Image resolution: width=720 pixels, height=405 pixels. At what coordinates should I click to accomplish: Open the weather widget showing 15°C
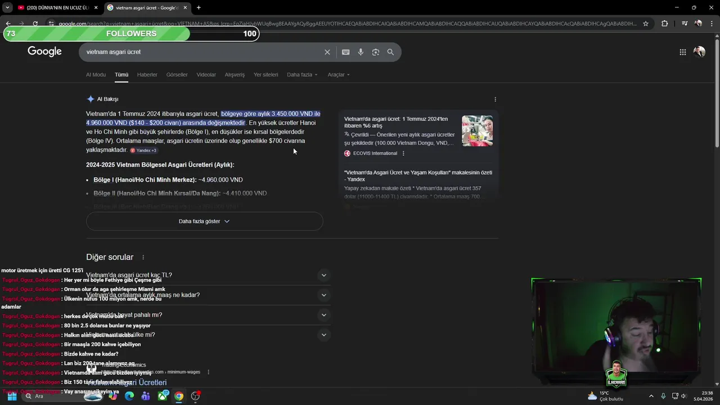pyautogui.click(x=605, y=396)
